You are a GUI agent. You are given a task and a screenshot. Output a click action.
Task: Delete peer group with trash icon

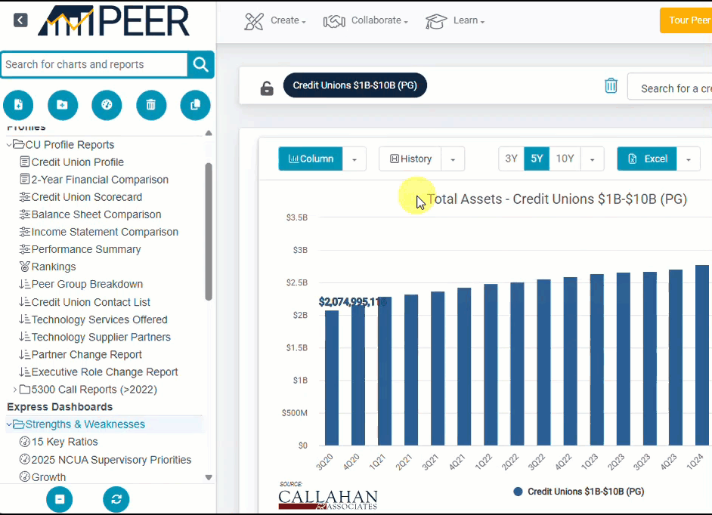[x=611, y=85]
